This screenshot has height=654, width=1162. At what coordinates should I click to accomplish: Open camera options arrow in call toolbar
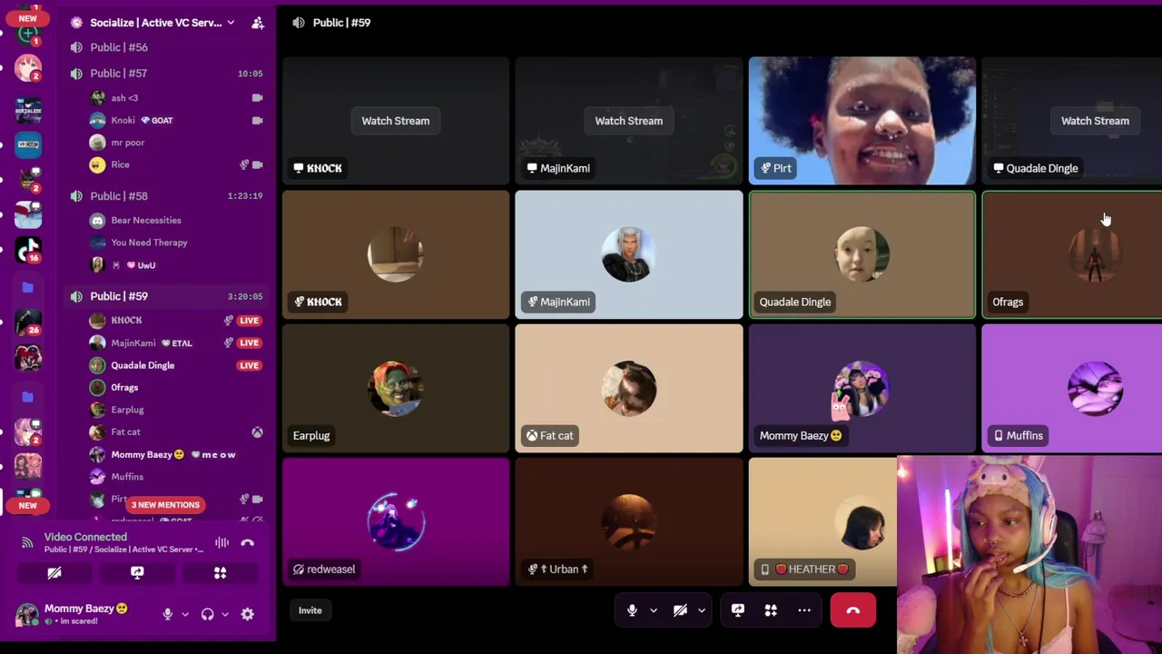click(701, 610)
